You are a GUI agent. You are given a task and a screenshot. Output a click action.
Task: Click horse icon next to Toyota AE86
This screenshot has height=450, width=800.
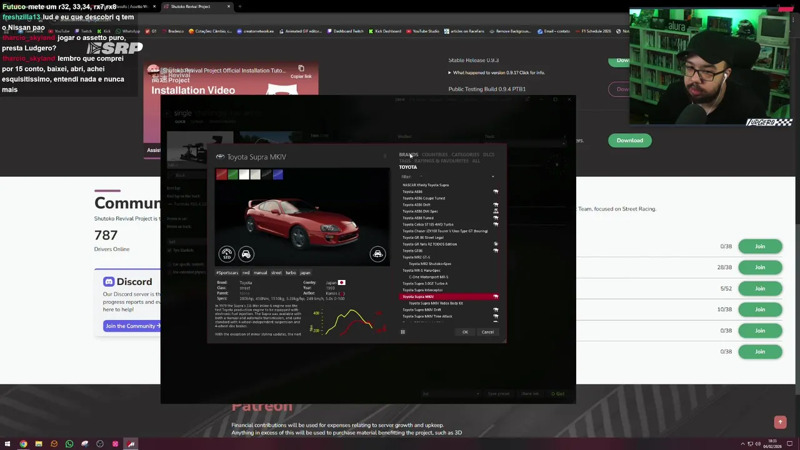(x=496, y=192)
